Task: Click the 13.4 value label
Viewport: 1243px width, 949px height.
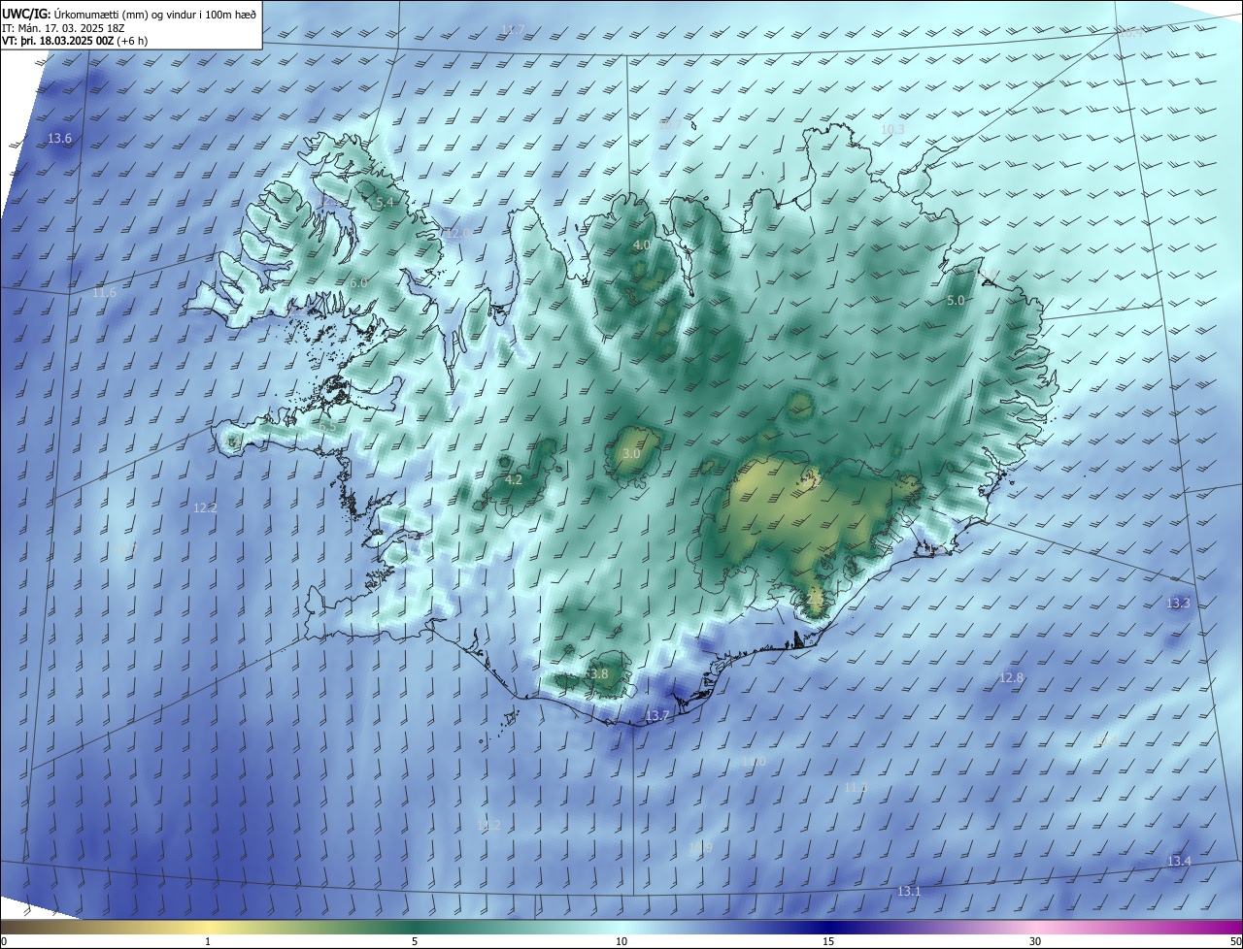Action: (x=1179, y=862)
